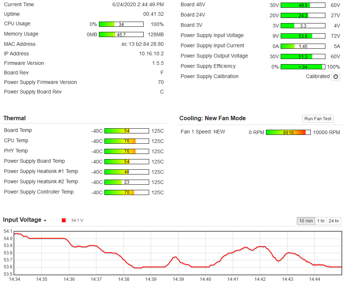Screen dimensions: 347x287
Task: Select the 10 min time range
Action: pyautogui.click(x=306, y=221)
